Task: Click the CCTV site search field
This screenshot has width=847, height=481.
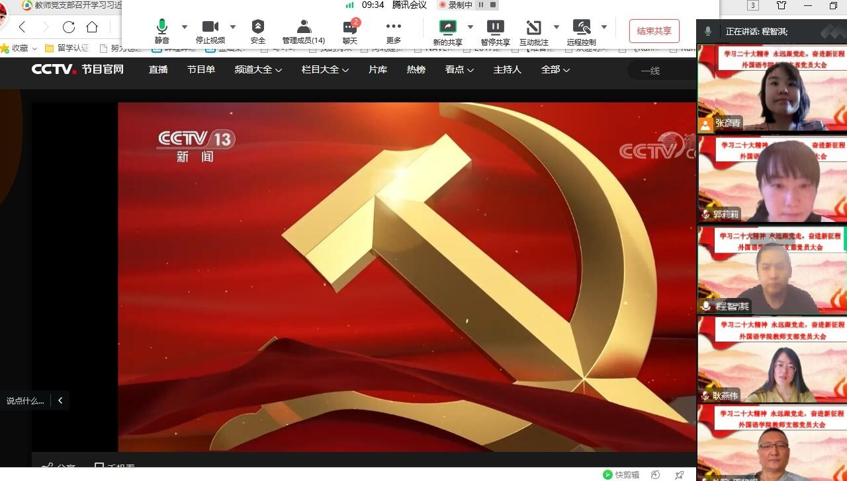Action: [662, 71]
